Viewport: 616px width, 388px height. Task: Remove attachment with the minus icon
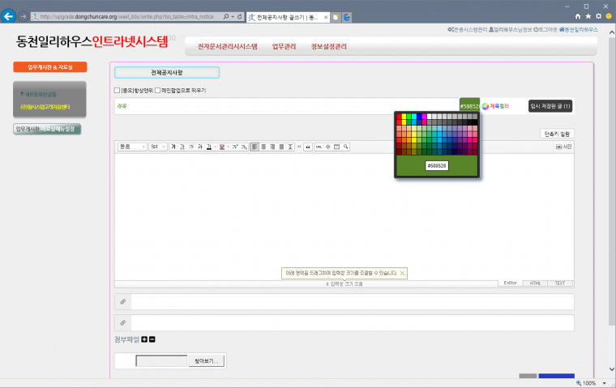pos(152,339)
